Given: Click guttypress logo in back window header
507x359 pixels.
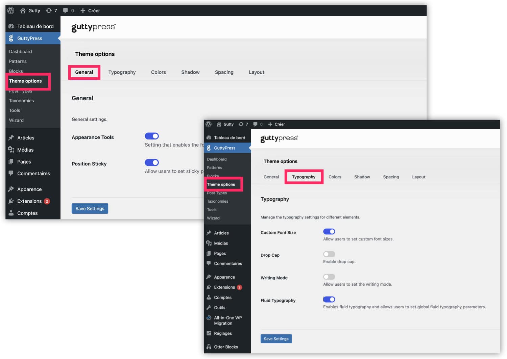Looking at the screenshot, I should tap(93, 27).
